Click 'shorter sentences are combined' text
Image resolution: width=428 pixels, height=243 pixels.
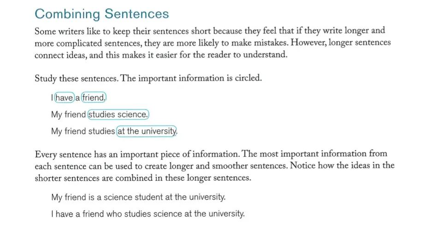click(94, 178)
